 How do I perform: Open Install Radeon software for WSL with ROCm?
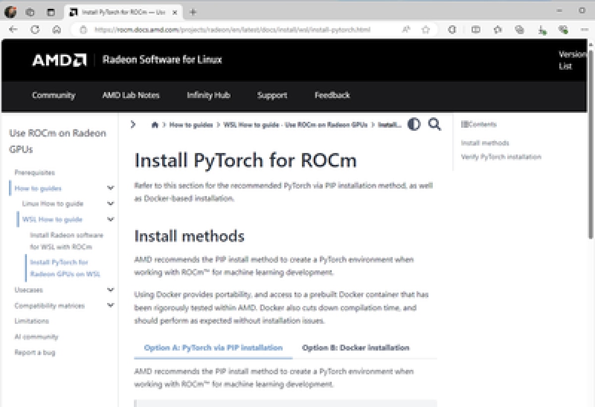click(x=66, y=241)
